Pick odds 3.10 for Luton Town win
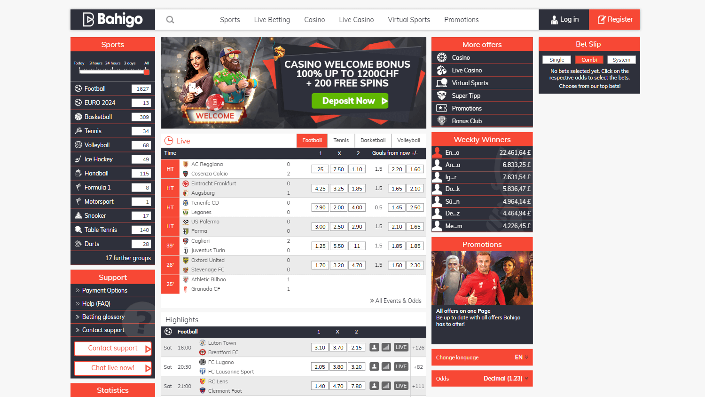Image resolution: width=705 pixels, height=397 pixels. [x=320, y=348]
